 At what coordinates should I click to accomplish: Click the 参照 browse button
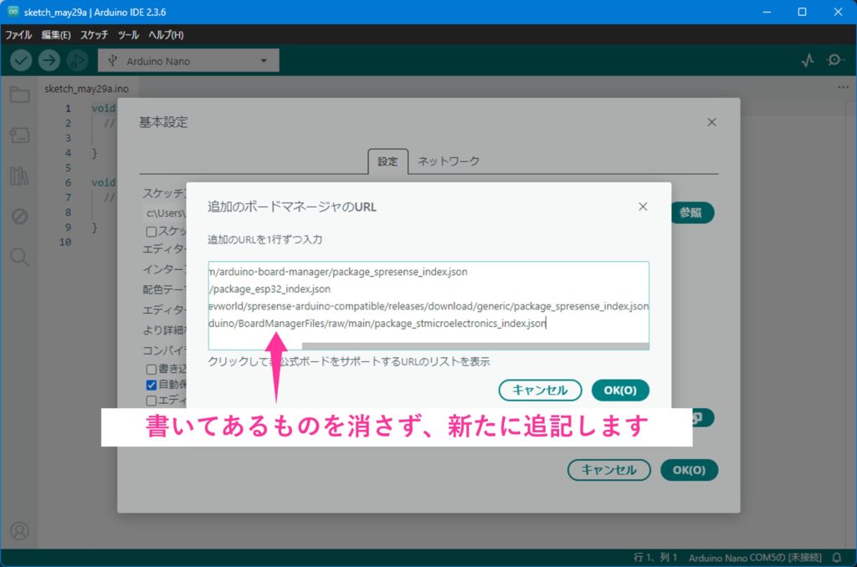pyautogui.click(x=692, y=212)
